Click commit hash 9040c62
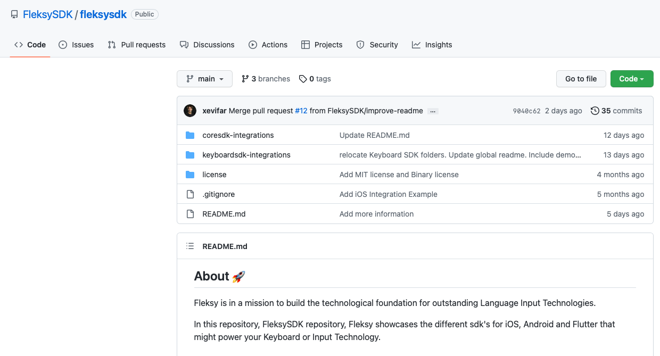 pos(526,111)
